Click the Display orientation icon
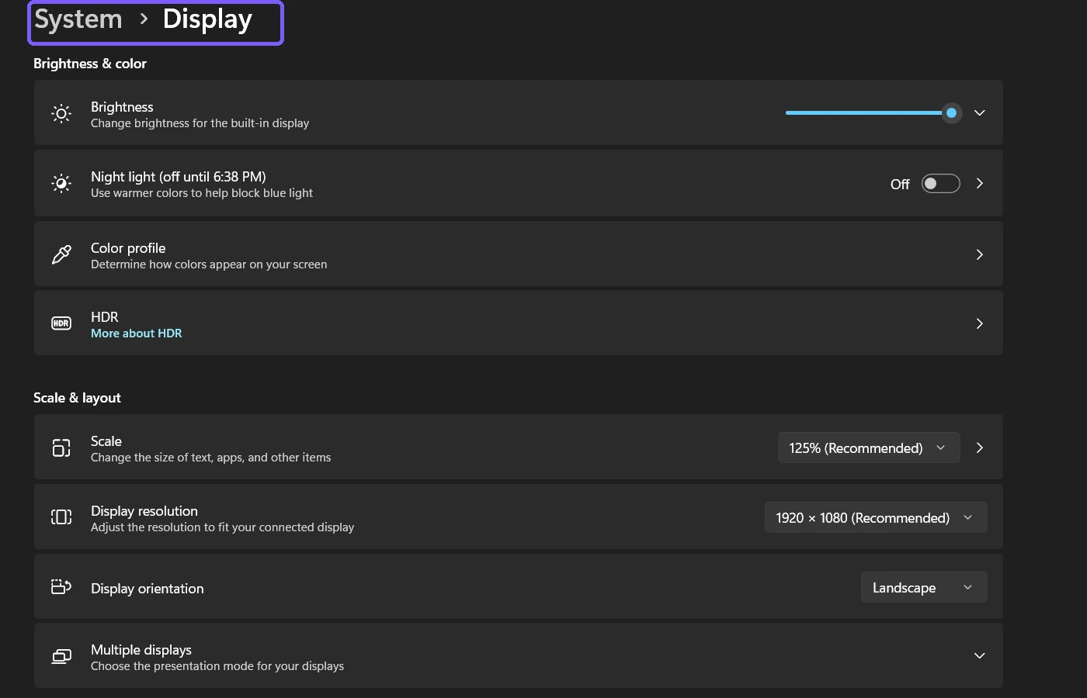 (61, 587)
